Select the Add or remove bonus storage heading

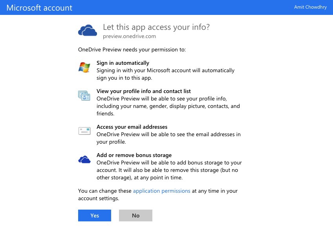click(x=134, y=155)
